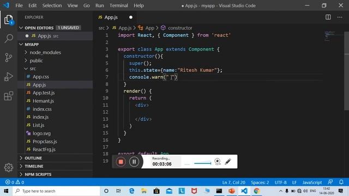Open the File menu
Image resolution: width=349 pixels, height=196 pixels.
pos(19,5)
